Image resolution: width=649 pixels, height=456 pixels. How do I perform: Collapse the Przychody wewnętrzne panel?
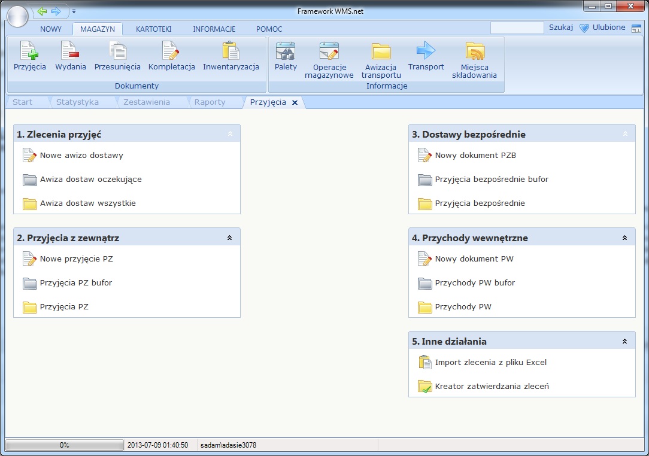tap(624, 238)
